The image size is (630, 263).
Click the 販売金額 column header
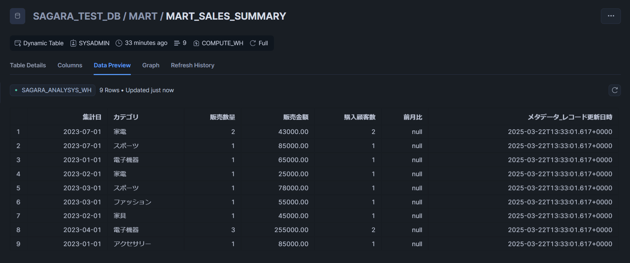point(296,117)
